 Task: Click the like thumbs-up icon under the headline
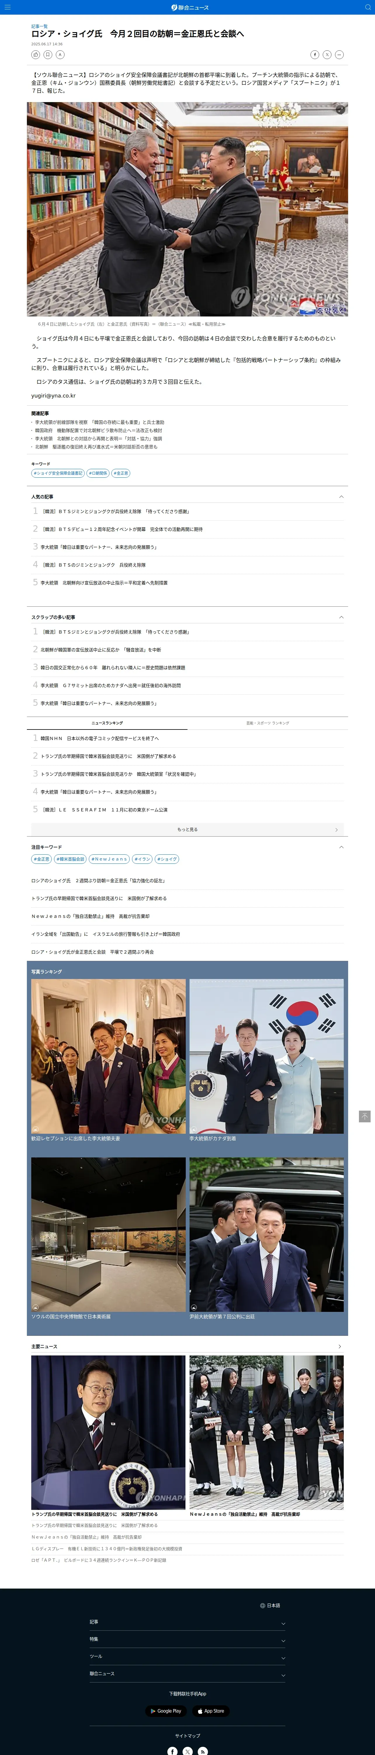coord(35,54)
